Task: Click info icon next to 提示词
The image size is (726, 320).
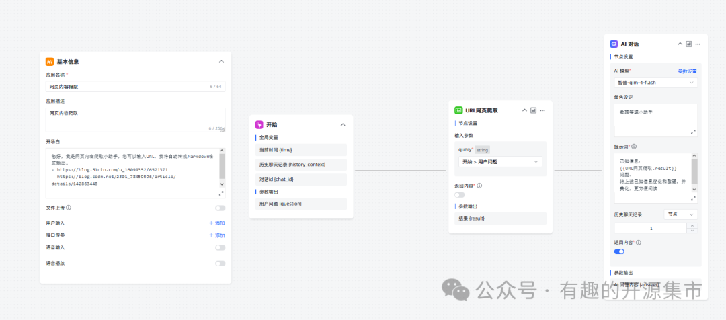Action: tap(634, 147)
